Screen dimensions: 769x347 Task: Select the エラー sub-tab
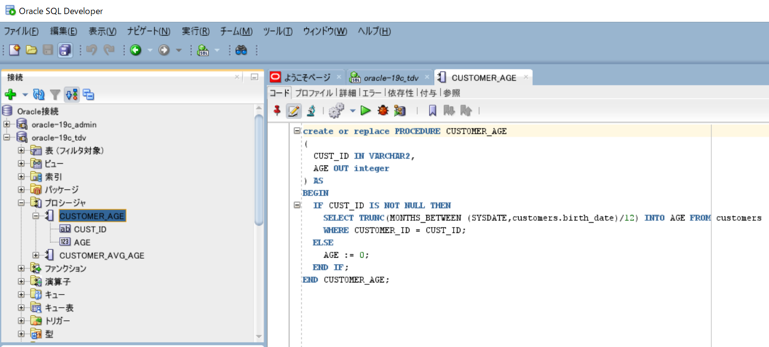pos(372,93)
